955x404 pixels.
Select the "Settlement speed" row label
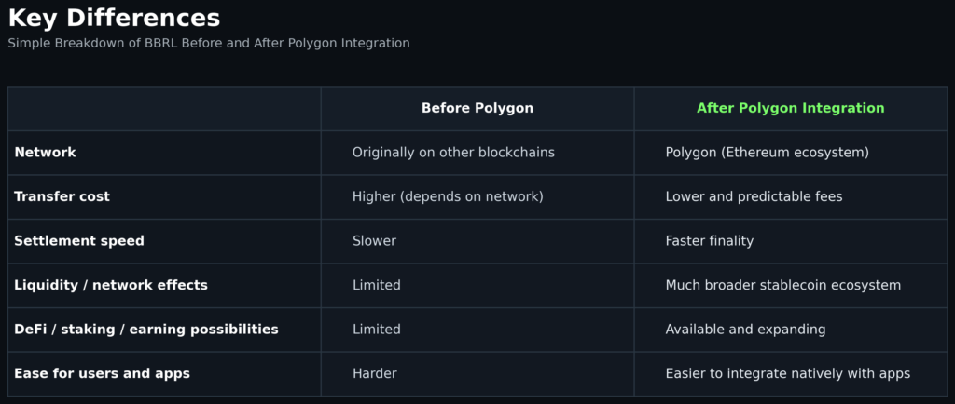(x=79, y=240)
